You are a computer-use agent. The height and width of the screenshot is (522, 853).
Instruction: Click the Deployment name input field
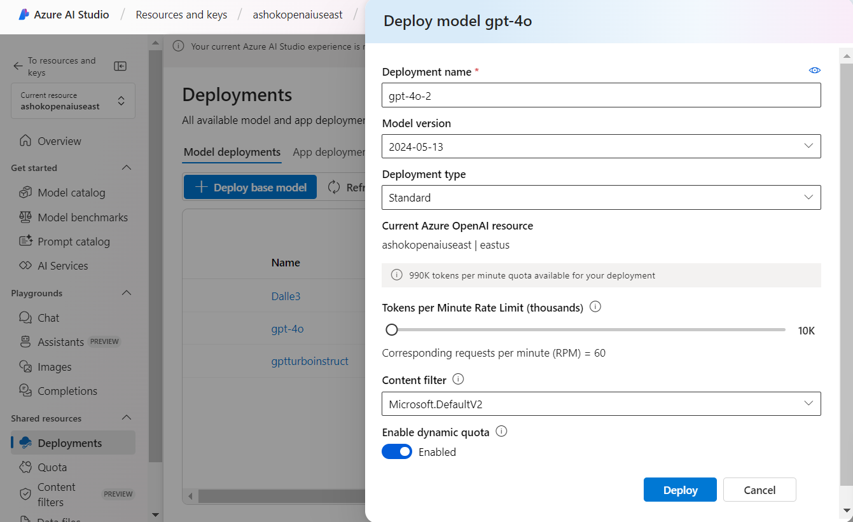click(601, 95)
